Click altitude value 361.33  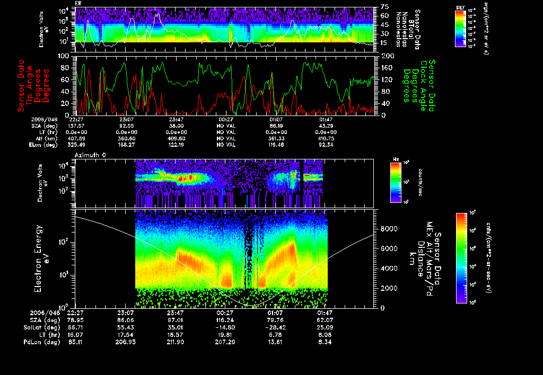[x=276, y=138]
